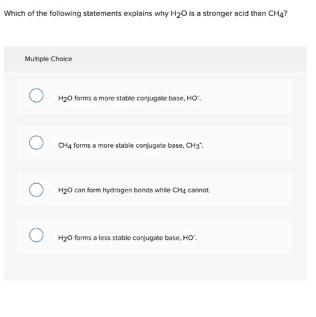Select the radio for more stable HO⁻ base
This screenshot has height=317, width=316.
(36, 95)
